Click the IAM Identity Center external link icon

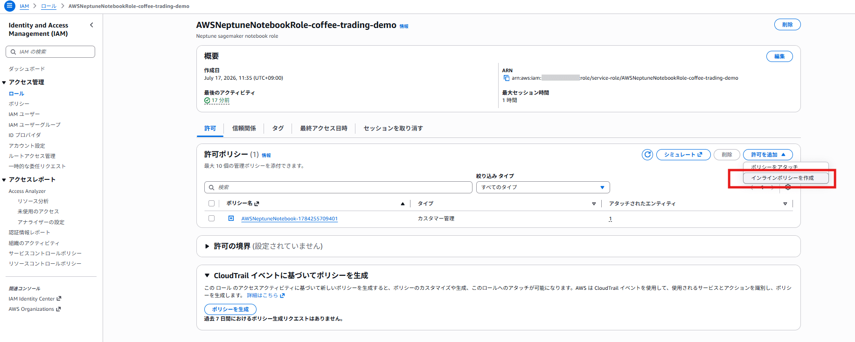tap(59, 299)
